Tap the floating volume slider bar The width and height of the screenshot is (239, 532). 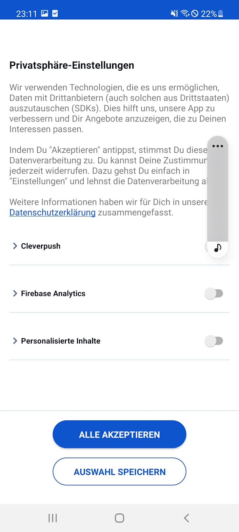218,194
